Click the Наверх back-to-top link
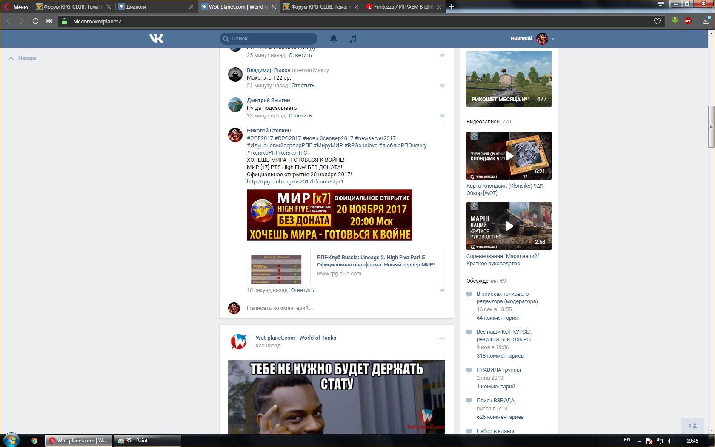 click(23, 58)
